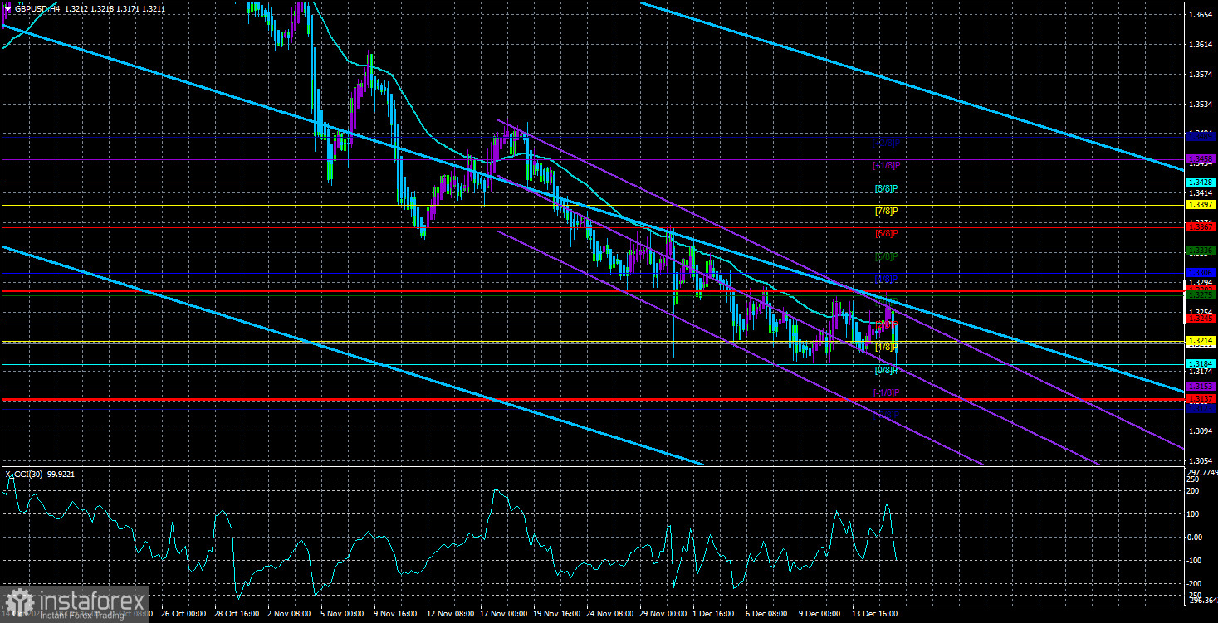Click the 12 Nov 08:00 time label

click(x=449, y=615)
